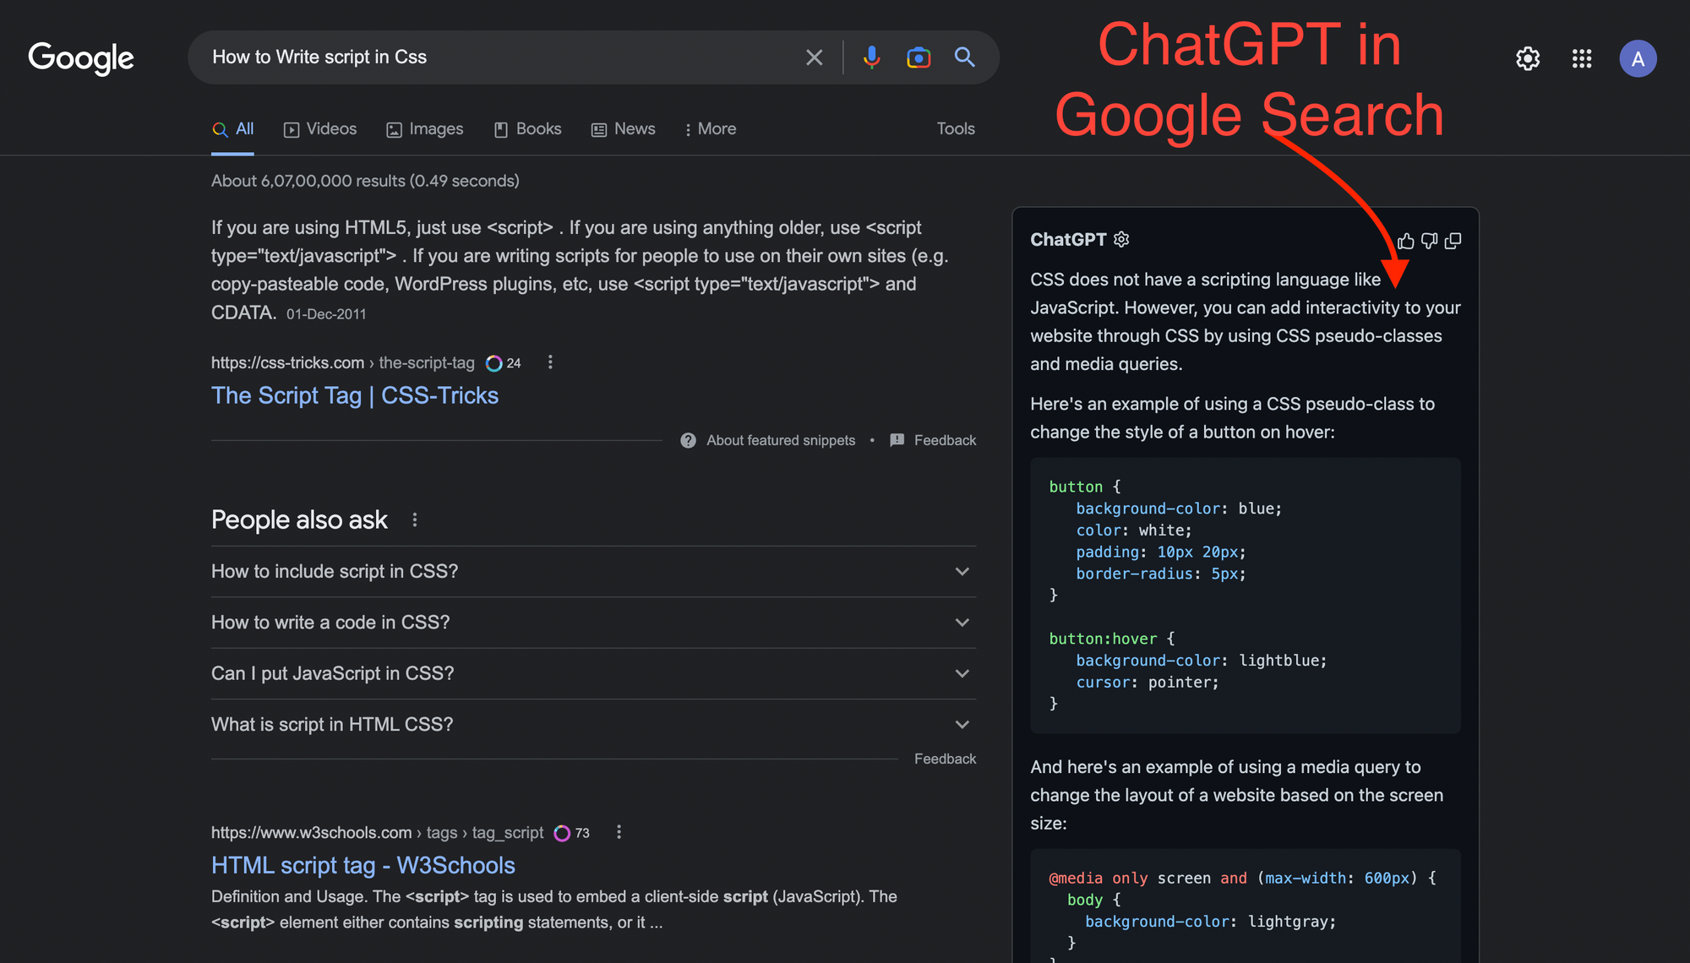Screen dimensions: 1690x963
Task: Click 'About 6,07,00,000 results' text
Action: click(x=365, y=181)
